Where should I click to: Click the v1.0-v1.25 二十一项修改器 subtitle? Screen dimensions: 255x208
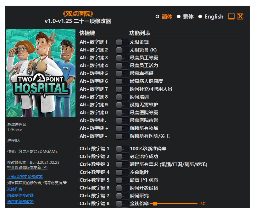point(78,21)
